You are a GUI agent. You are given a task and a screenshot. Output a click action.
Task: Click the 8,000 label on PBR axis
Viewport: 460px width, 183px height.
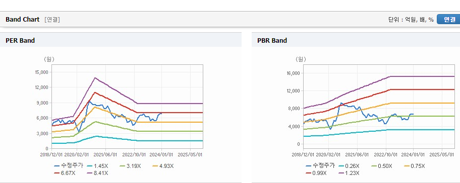[295, 109]
